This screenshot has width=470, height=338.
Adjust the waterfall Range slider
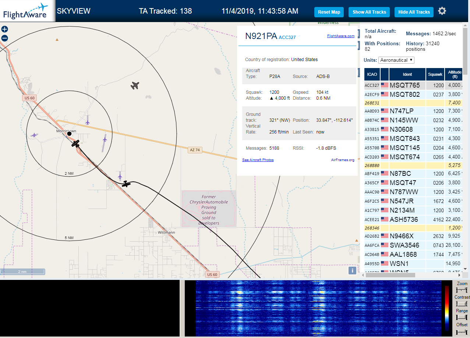[462, 317]
